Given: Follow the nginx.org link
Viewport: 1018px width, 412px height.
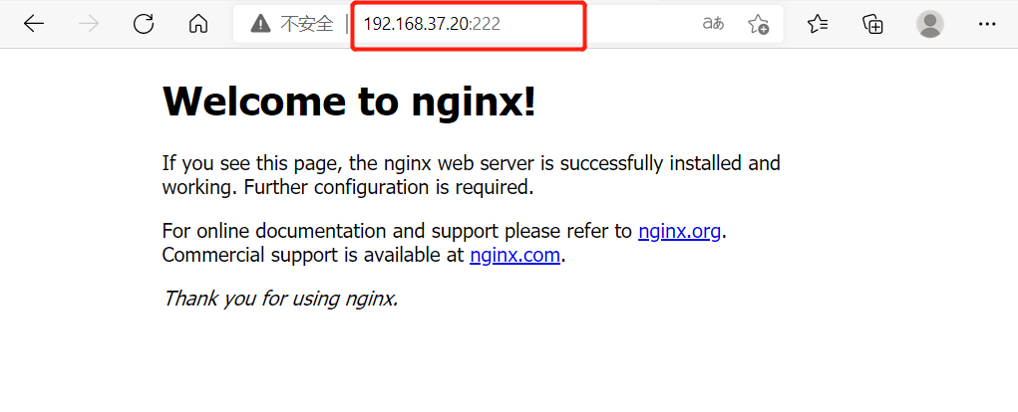Looking at the screenshot, I should (x=680, y=231).
